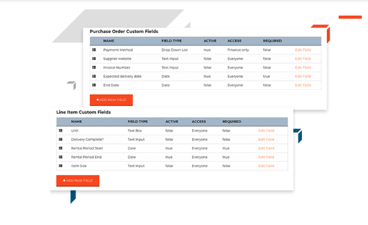Click REQUIRED header in Purchase Order table
The width and height of the screenshot is (368, 225).
[272, 41]
